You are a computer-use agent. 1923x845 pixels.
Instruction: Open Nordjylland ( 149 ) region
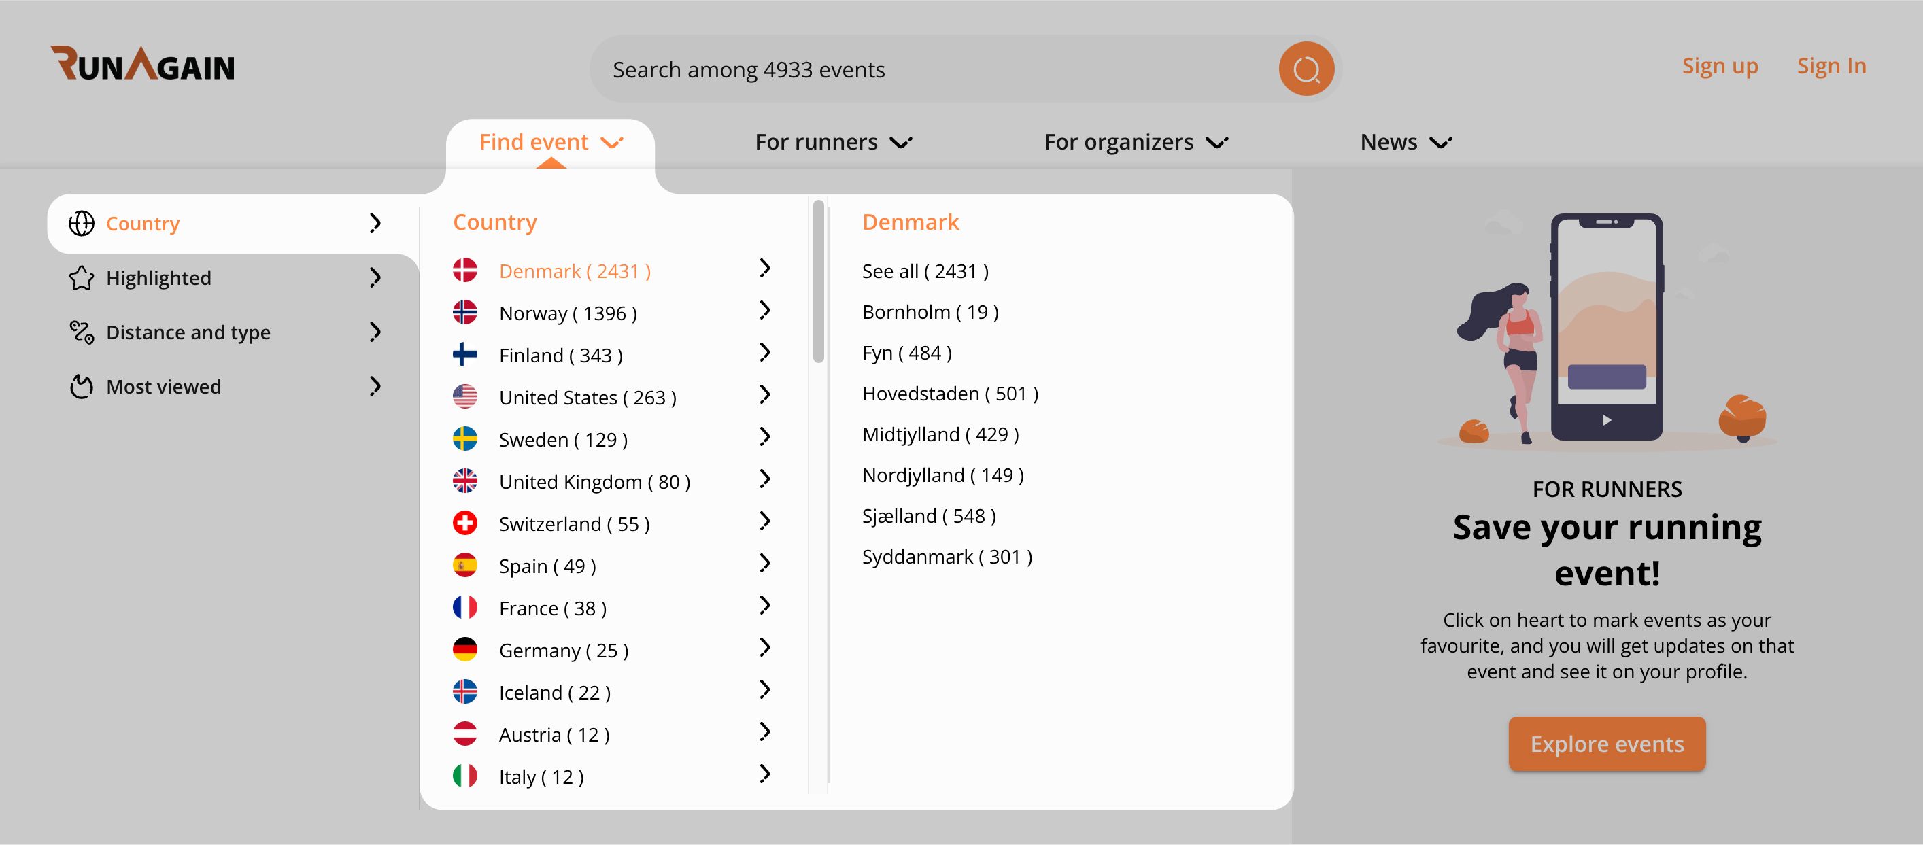coord(943,475)
